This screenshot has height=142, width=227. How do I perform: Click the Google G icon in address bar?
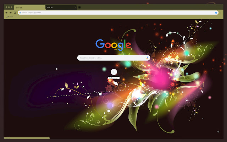(20, 13)
